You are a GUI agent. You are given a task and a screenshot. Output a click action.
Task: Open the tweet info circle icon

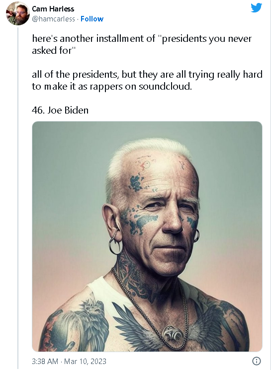pyautogui.click(x=257, y=361)
